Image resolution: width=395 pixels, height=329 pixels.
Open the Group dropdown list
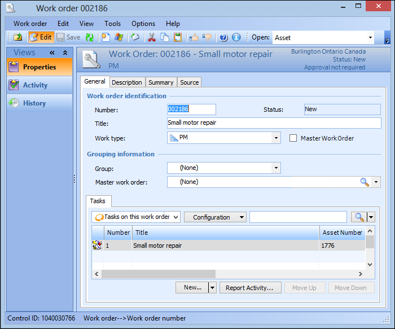275,168
